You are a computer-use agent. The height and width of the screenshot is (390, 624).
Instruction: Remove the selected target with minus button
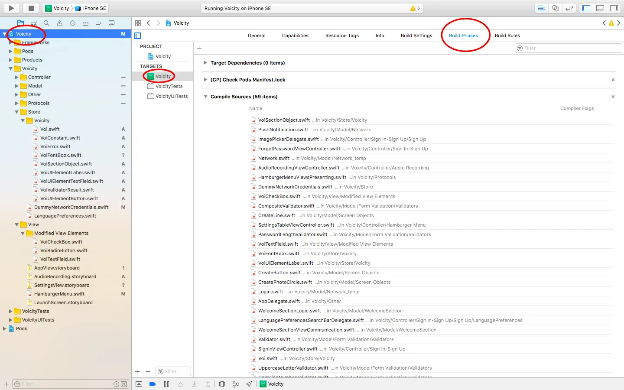click(x=148, y=371)
